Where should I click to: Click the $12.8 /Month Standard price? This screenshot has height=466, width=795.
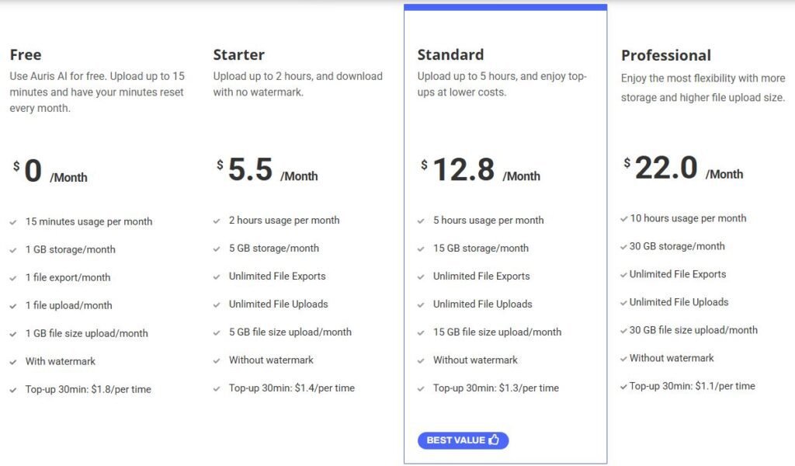(x=480, y=171)
